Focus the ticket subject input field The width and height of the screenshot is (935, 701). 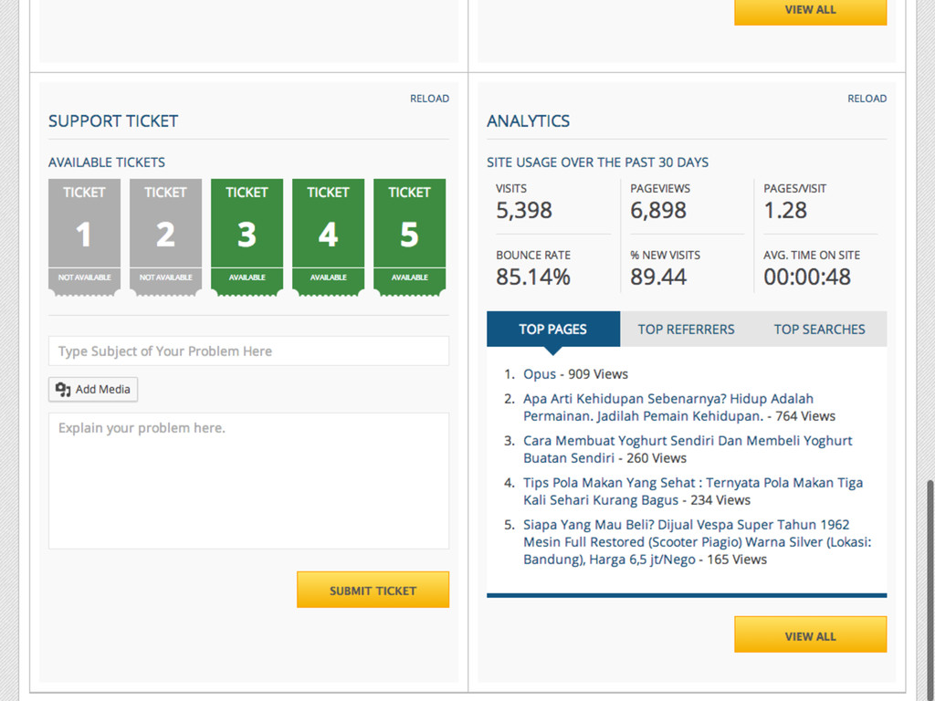coord(248,351)
